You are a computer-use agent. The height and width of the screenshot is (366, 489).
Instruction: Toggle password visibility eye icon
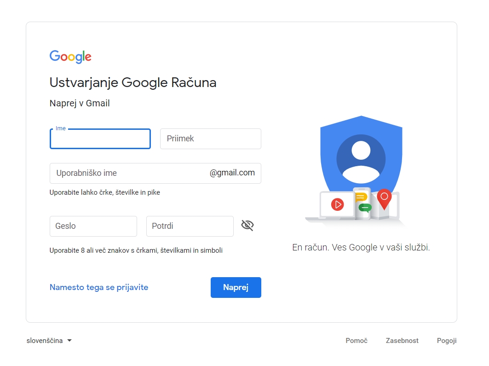[x=247, y=226]
